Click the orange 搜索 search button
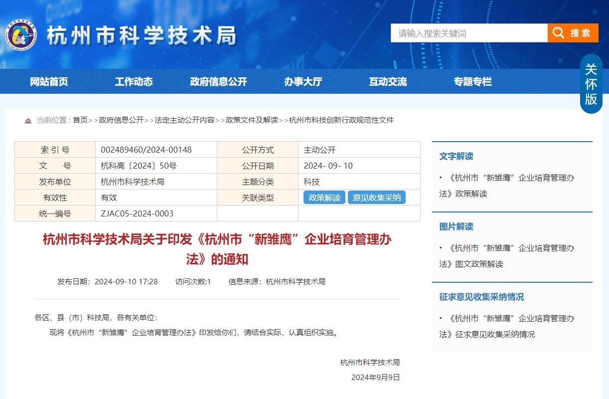 573,33
